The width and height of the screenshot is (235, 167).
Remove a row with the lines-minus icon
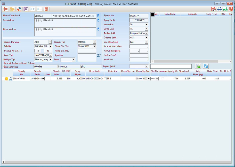coord(39,9)
